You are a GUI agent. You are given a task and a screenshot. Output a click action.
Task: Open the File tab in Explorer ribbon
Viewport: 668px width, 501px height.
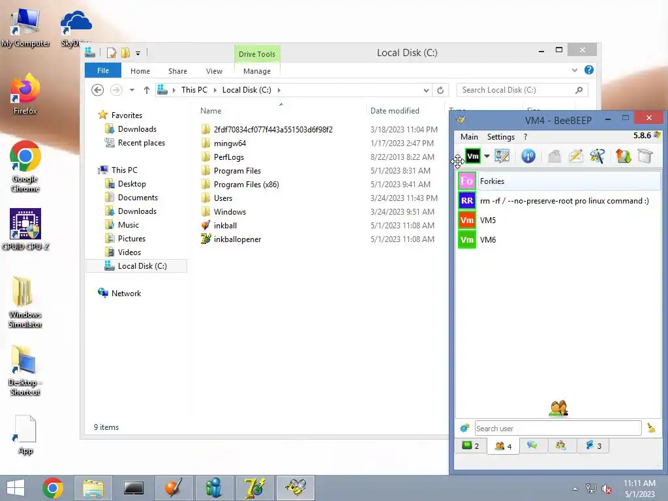pyautogui.click(x=103, y=70)
